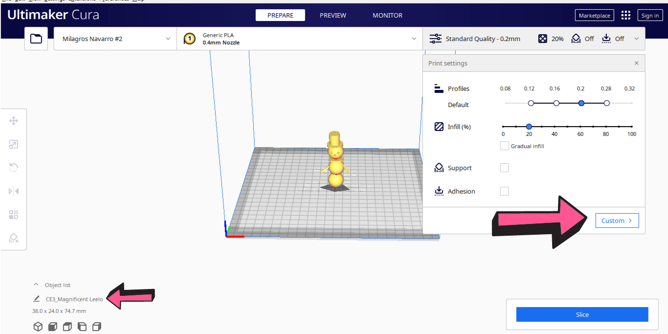Viewport: 668px width, 334px height.
Task: Select the 0.12 profile on slider
Action: 531,103
